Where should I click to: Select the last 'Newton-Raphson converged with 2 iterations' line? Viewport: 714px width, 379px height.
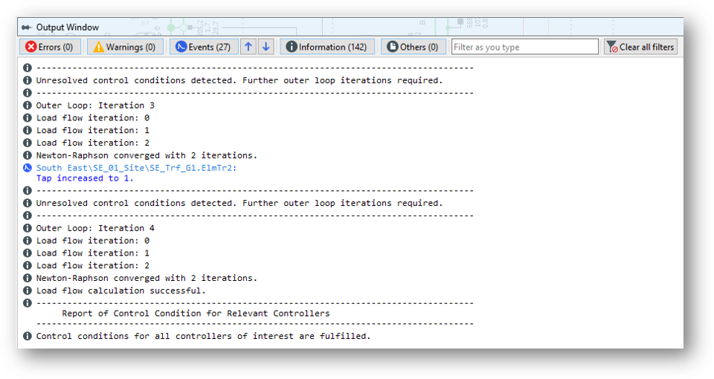click(147, 278)
